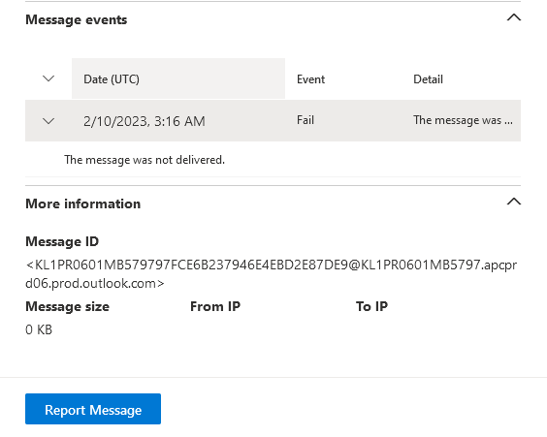Open the truncated 'The message was ...' detail
547x437 pixels.
[463, 120]
